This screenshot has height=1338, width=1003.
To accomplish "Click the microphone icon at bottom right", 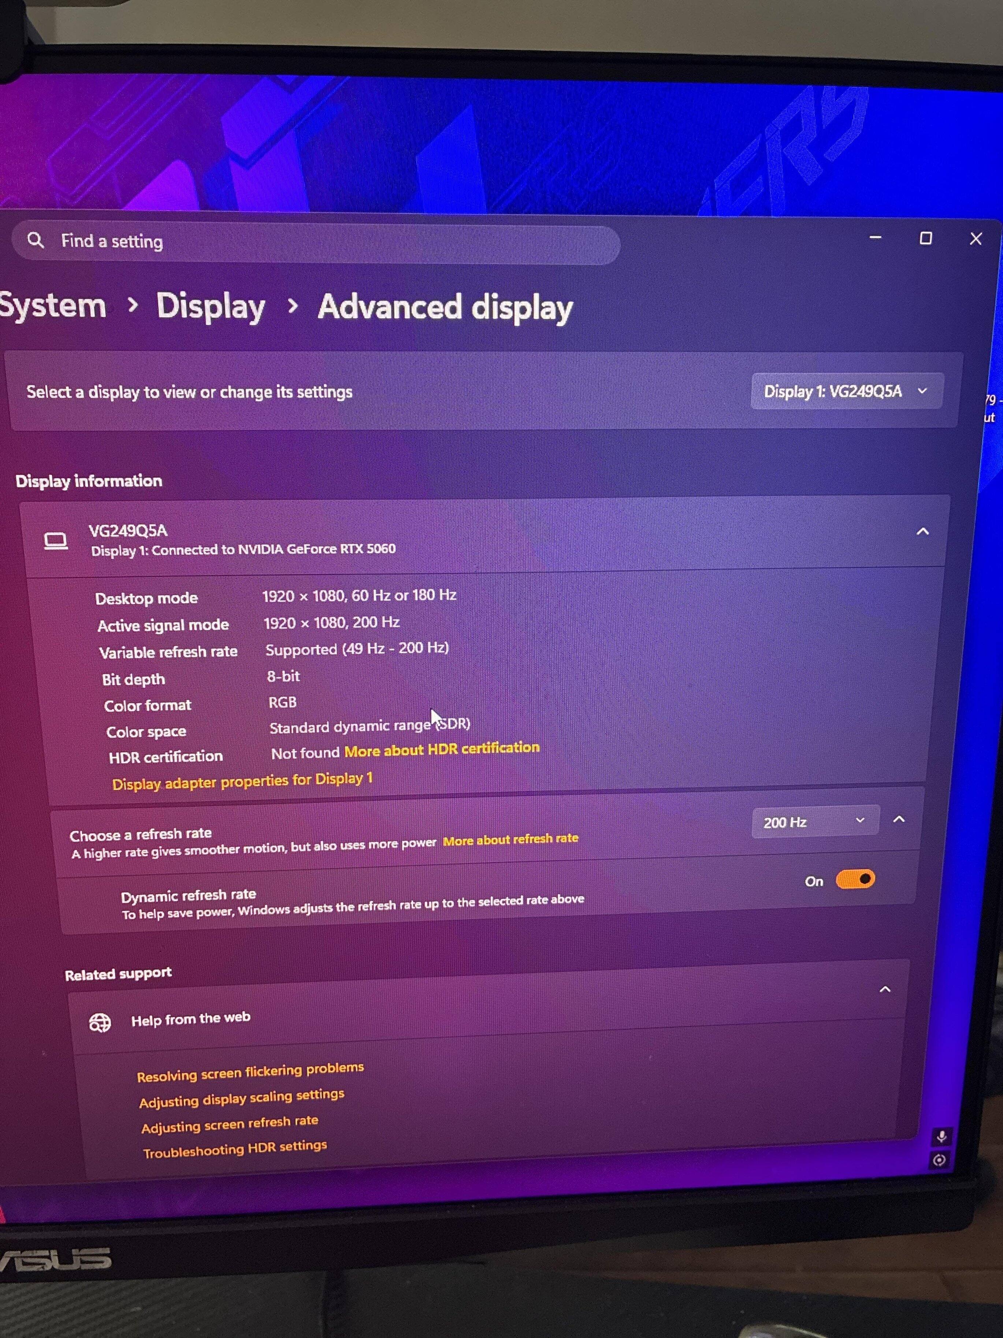I will pyautogui.click(x=941, y=1136).
